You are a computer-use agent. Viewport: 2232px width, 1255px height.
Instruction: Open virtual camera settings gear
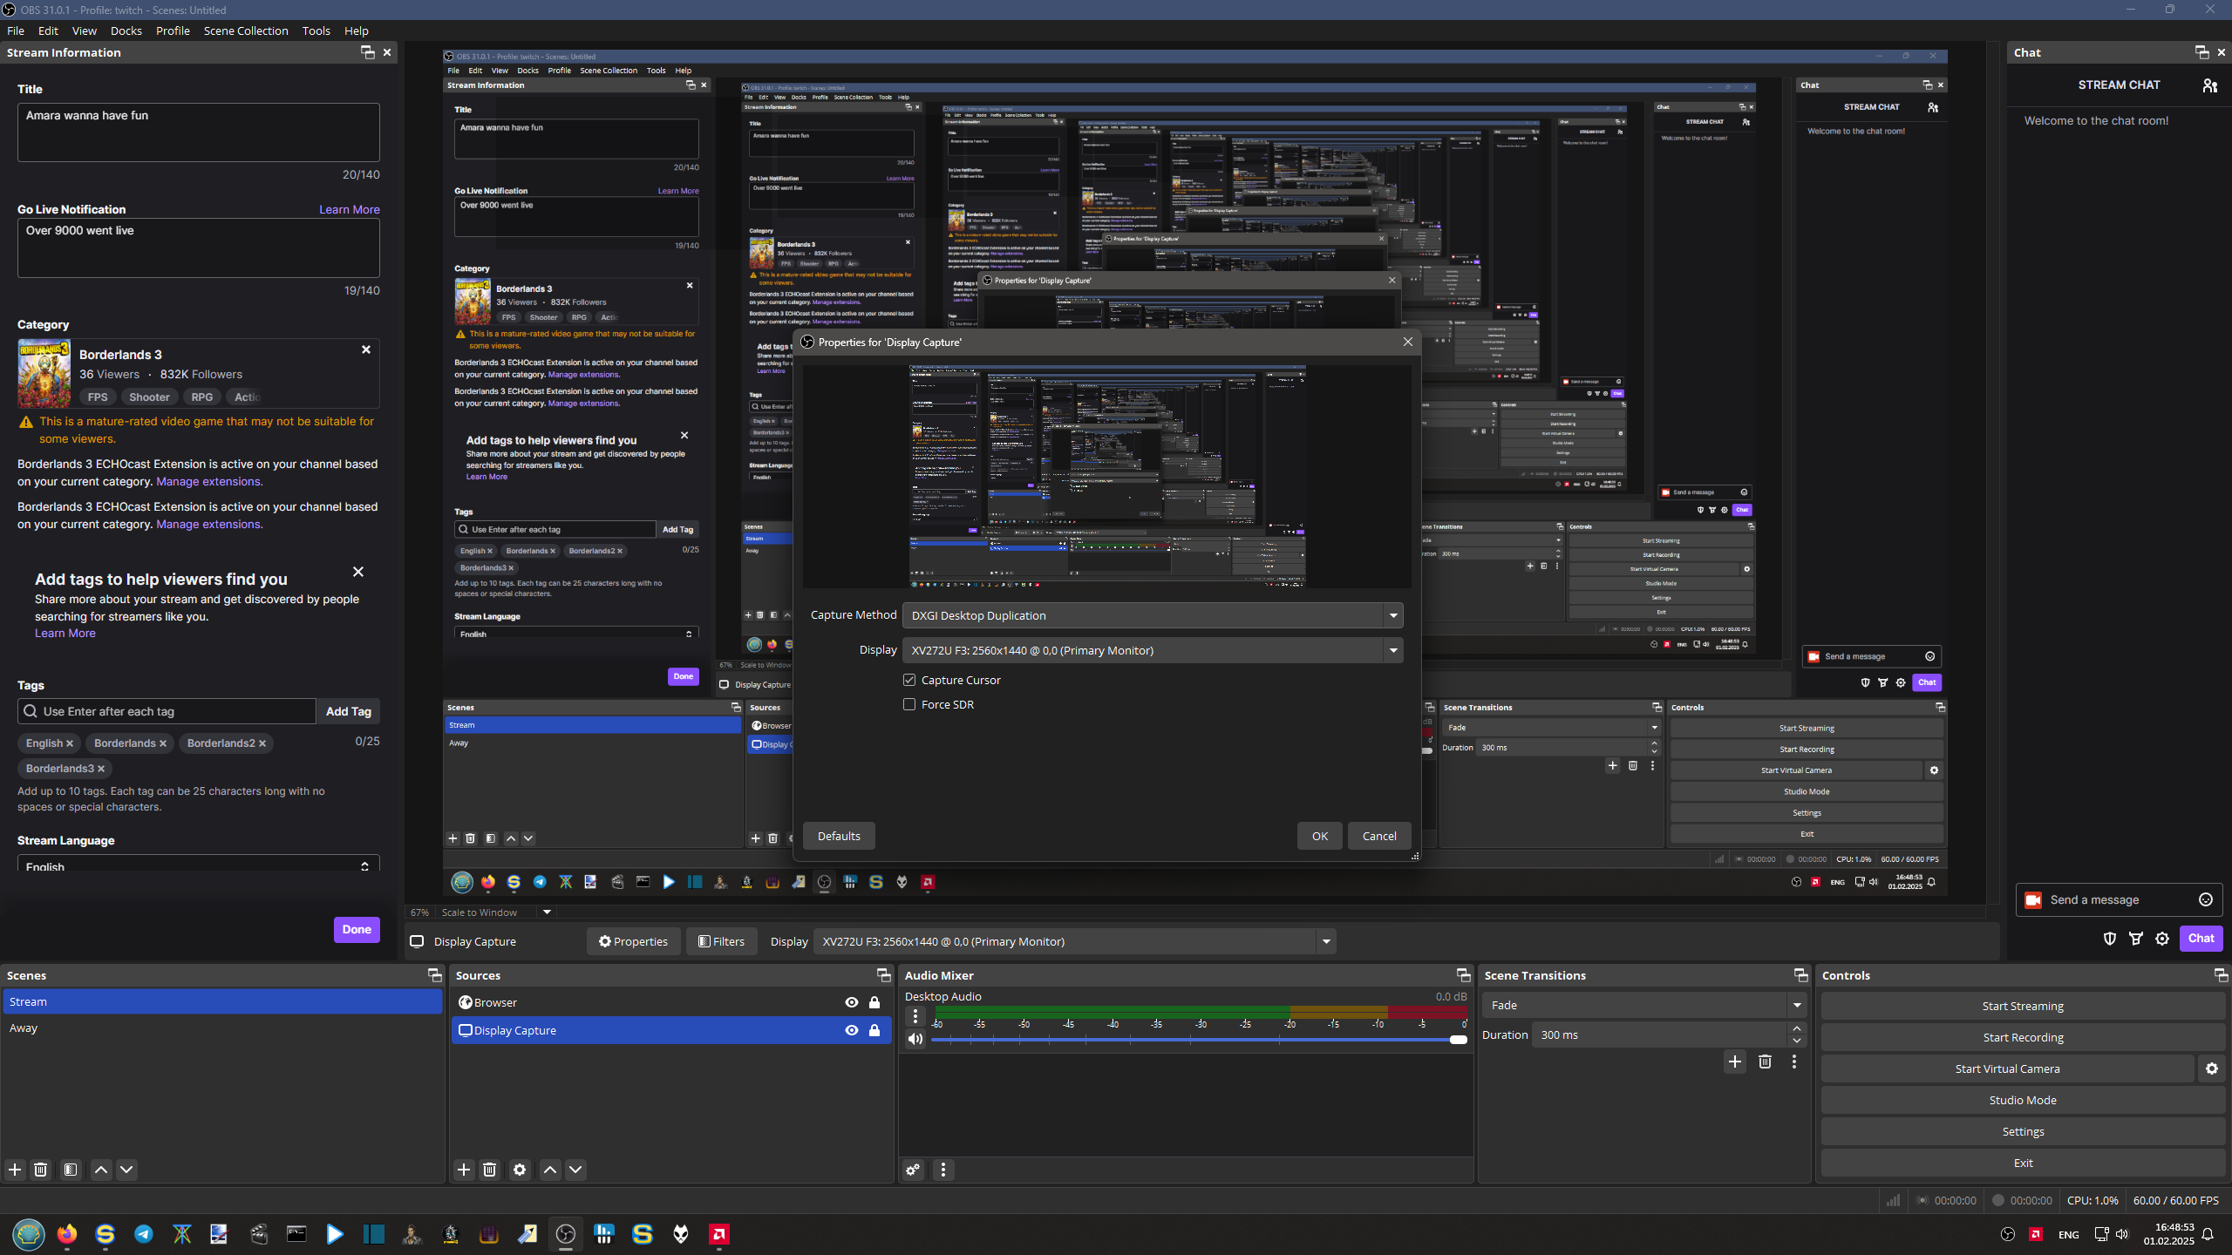pos(2212,1068)
